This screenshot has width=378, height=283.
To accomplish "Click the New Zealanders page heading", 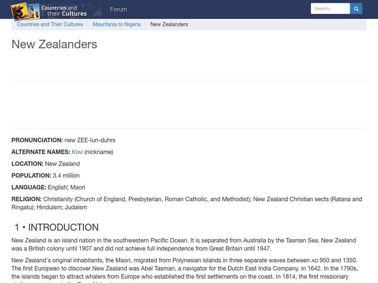I will tap(54, 44).
